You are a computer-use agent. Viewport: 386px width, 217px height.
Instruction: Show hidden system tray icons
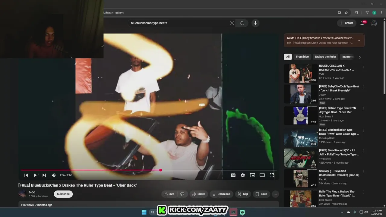coord(342,212)
